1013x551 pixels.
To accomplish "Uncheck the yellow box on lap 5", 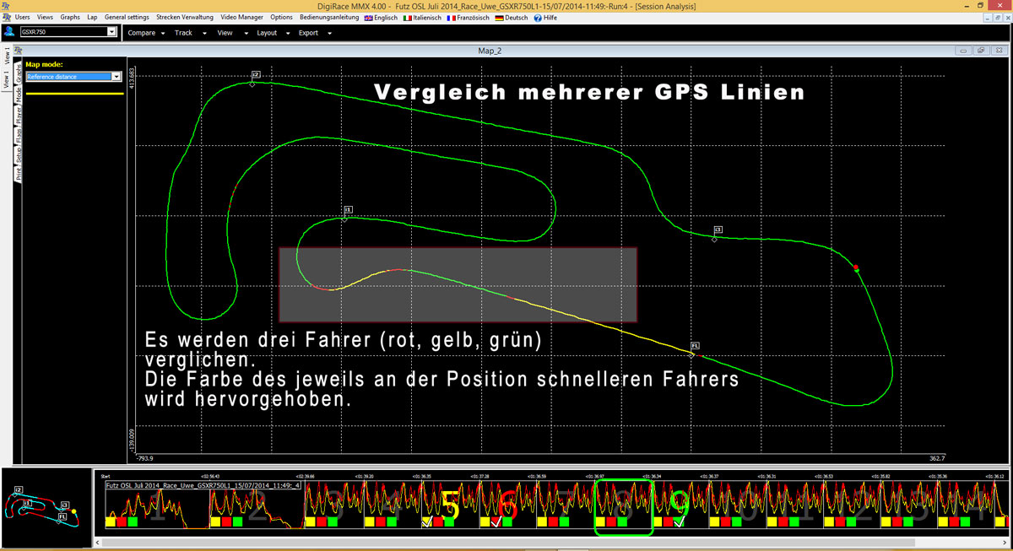I will pos(427,522).
